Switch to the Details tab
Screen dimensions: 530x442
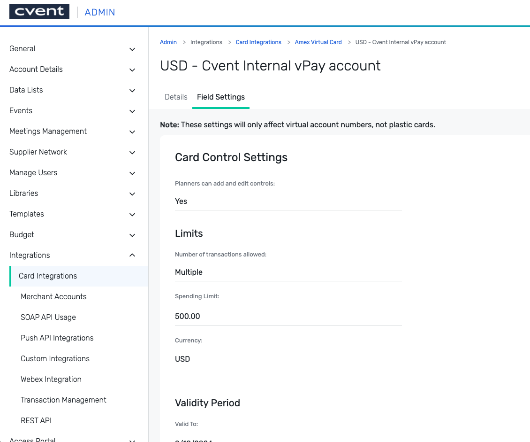(x=176, y=97)
